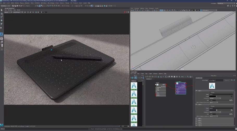Toggle color management button in viewport toolbar

point(201,10)
